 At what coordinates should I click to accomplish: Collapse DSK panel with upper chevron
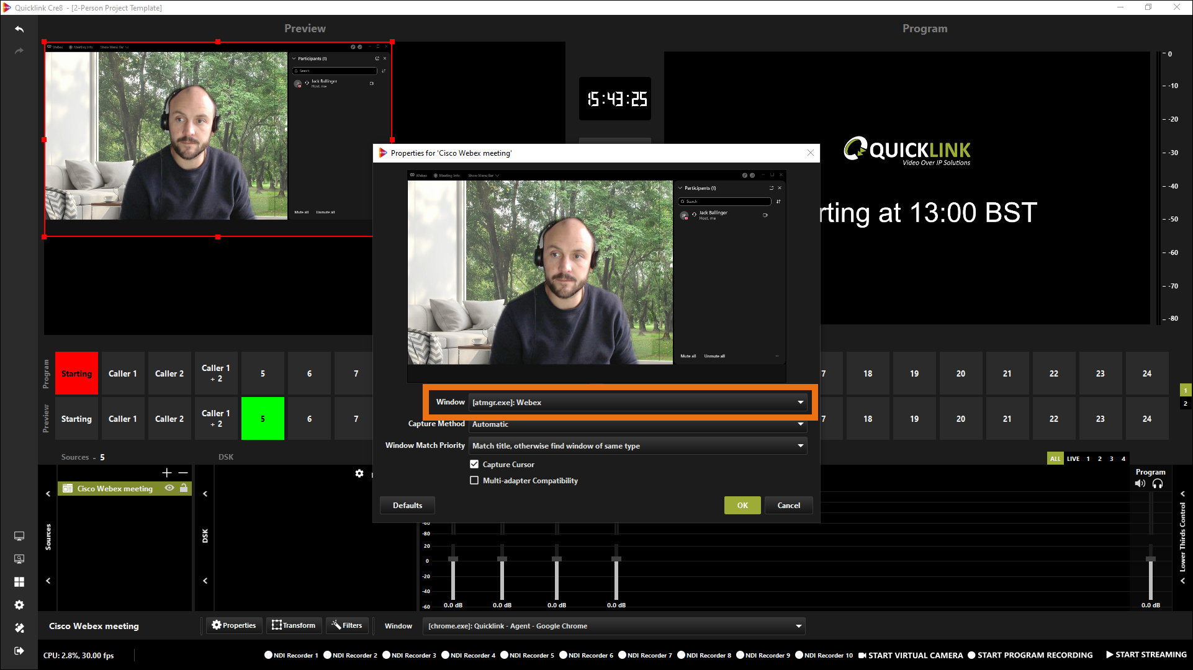(x=205, y=494)
